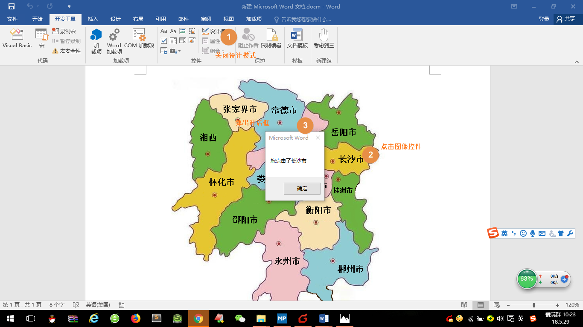Switch to the Home (开始) tab
The image size is (583, 327).
coord(38,19)
